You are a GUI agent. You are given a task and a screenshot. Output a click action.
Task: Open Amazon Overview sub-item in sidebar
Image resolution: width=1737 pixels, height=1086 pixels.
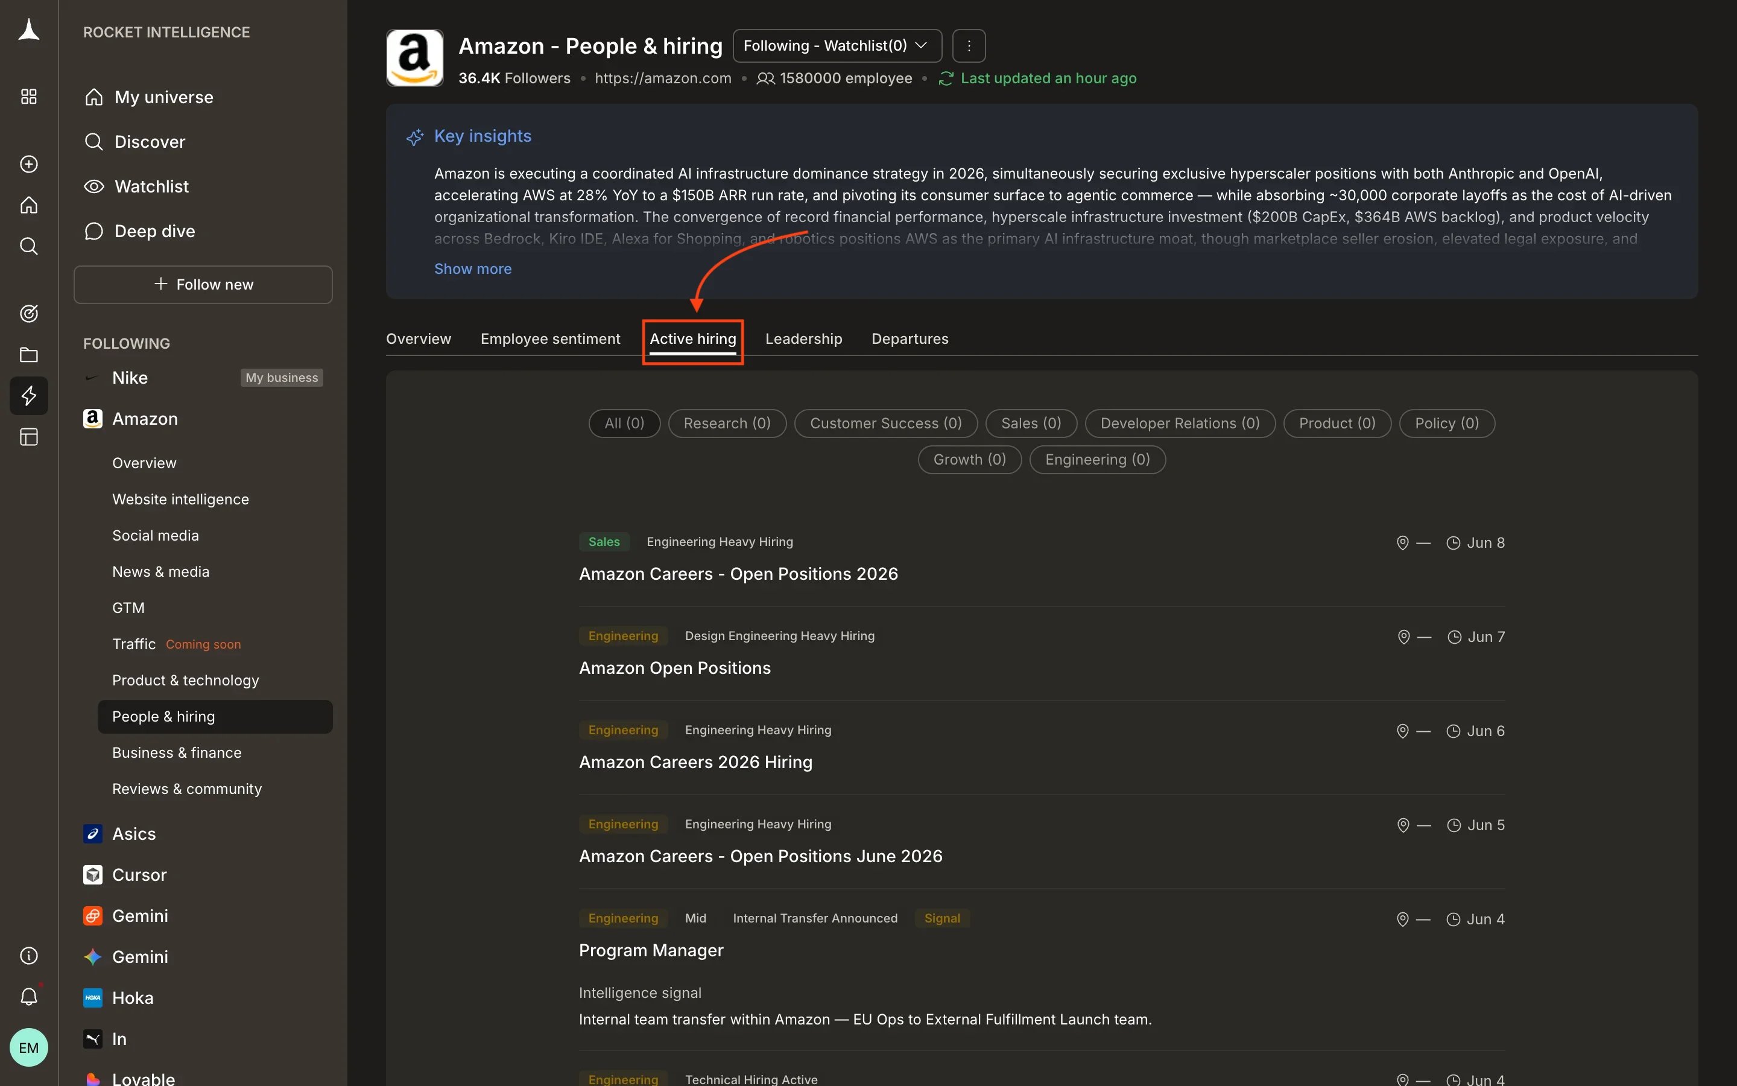(x=144, y=463)
